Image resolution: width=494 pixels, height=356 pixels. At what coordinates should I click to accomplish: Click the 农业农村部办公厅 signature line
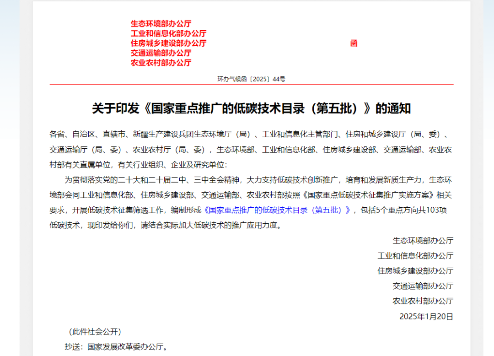(424, 301)
